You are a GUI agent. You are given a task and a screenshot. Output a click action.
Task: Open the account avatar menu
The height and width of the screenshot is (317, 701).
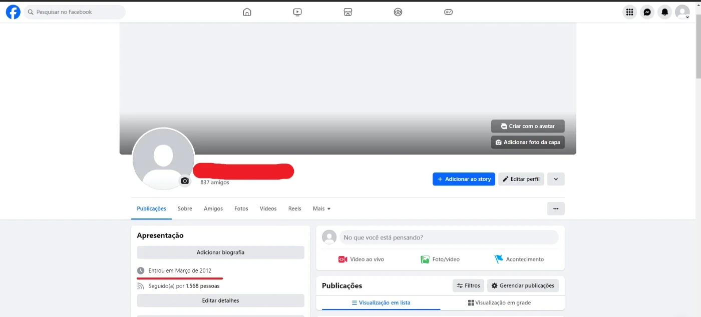tap(682, 12)
